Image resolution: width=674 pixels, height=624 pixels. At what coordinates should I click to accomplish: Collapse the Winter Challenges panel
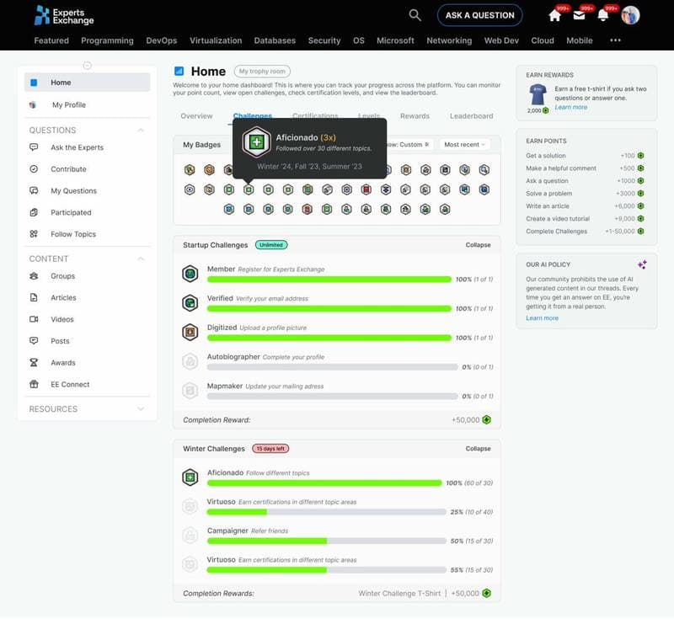point(478,449)
